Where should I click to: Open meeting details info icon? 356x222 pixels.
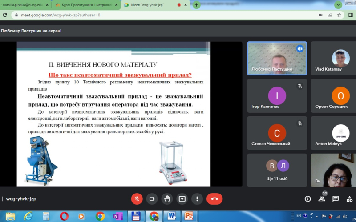pos(308,199)
